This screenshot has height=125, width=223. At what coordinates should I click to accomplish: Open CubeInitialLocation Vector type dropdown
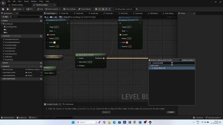(34, 73)
